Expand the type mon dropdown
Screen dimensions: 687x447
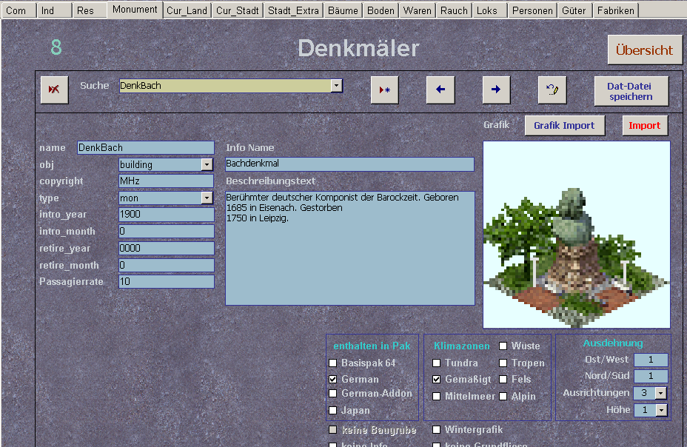point(207,198)
